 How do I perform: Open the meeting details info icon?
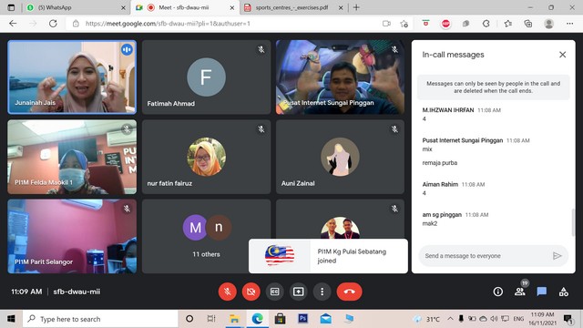click(498, 292)
